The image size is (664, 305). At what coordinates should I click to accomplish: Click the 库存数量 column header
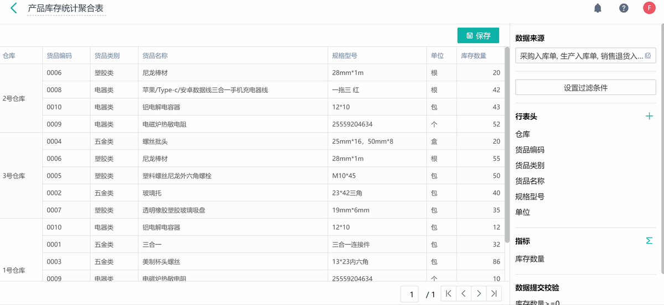point(480,56)
